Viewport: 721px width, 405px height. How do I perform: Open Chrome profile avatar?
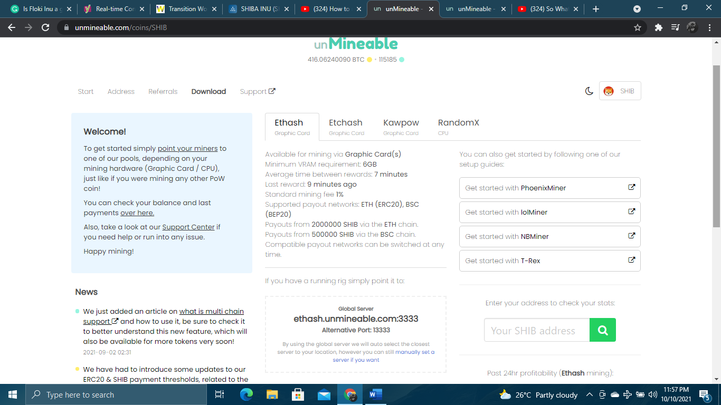click(692, 27)
